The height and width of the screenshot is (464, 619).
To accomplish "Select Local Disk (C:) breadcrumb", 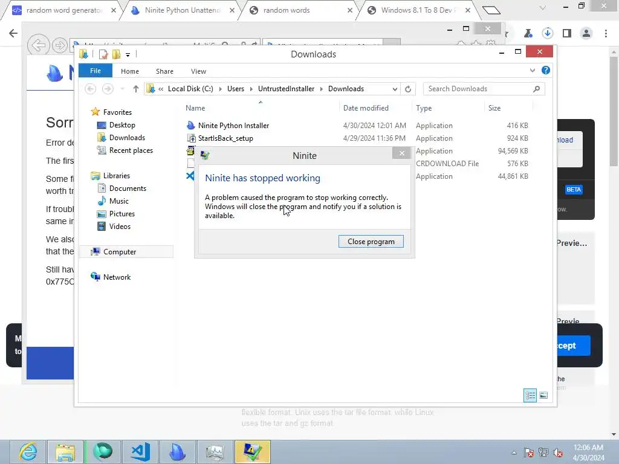I will pos(190,89).
